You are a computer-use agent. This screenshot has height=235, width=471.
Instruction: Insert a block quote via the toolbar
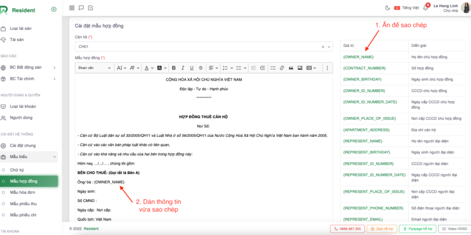291,68
